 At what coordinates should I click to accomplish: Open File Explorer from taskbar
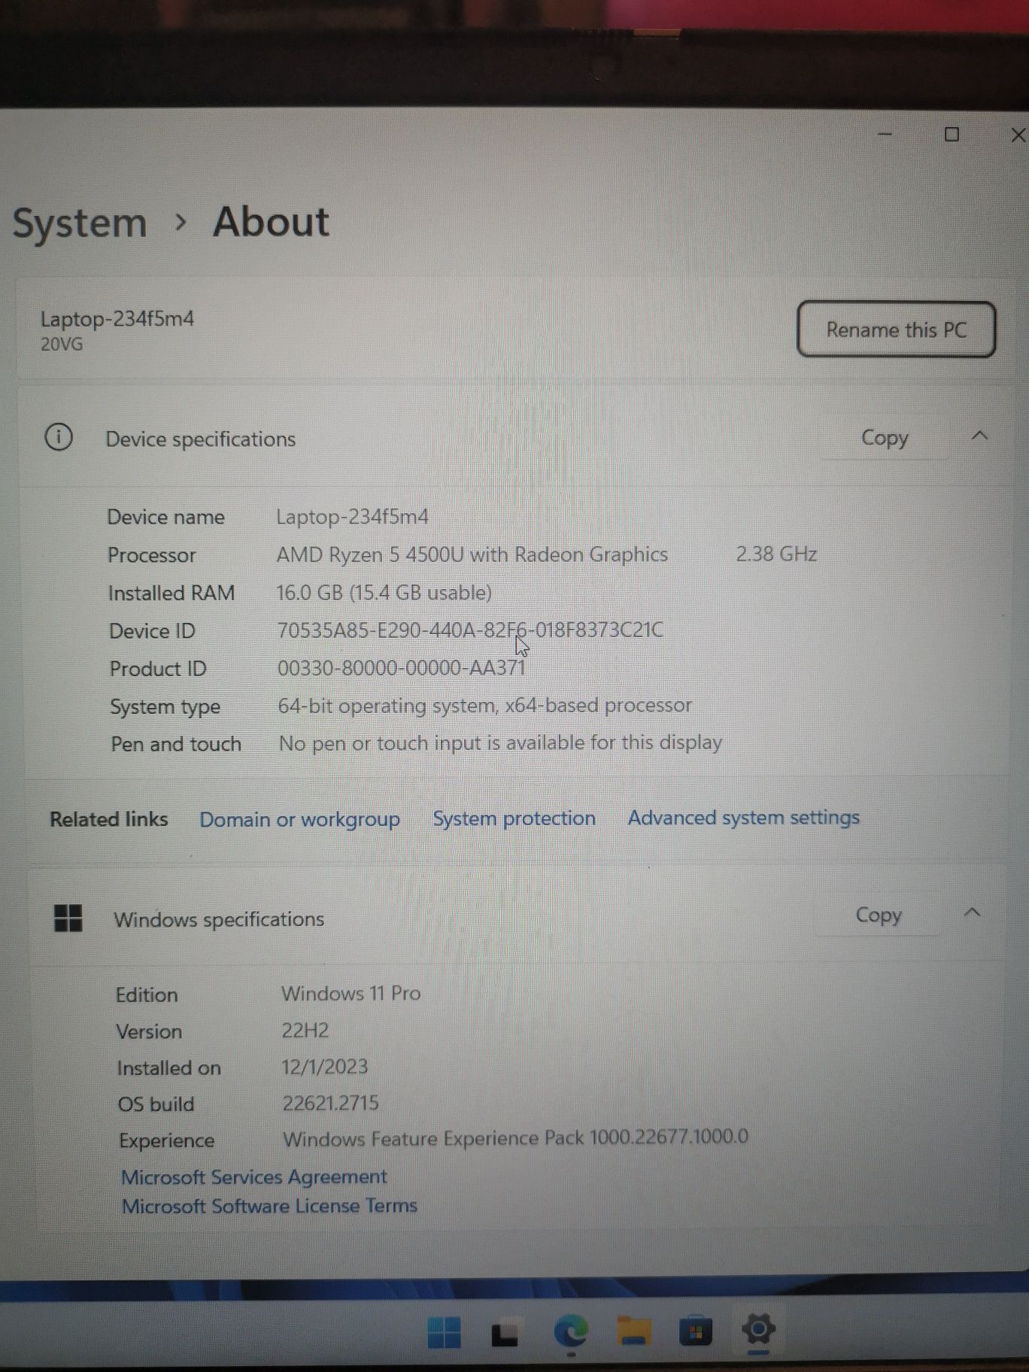click(x=634, y=1332)
